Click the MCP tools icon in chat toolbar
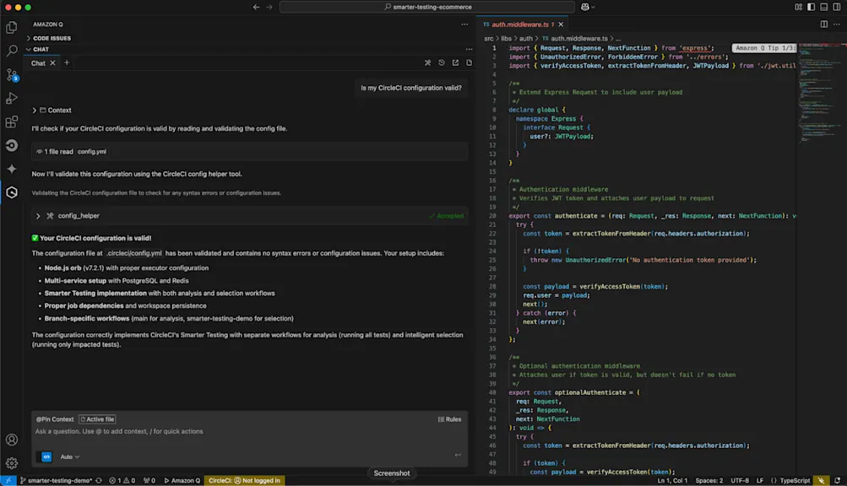 tap(427, 62)
